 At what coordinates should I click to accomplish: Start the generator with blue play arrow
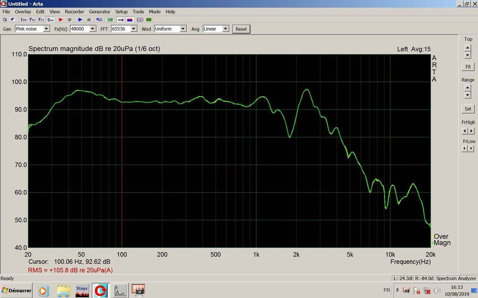tap(80, 19)
